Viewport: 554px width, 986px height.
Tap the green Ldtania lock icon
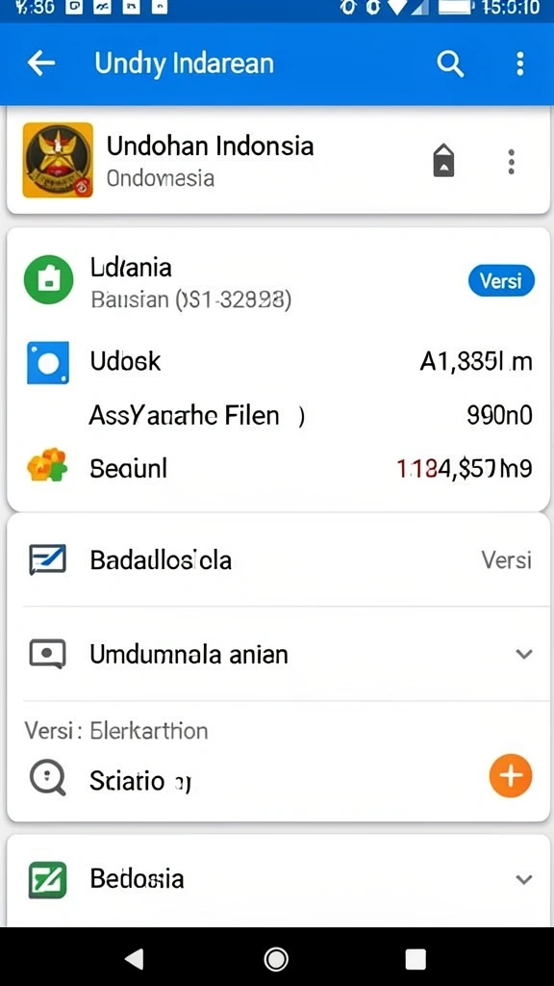tap(48, 280)
